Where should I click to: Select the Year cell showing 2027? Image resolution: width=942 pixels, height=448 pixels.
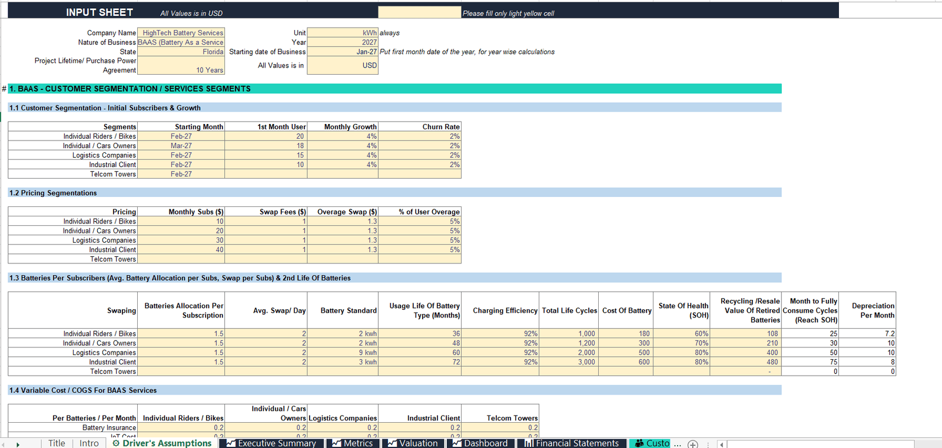(343, 42)
